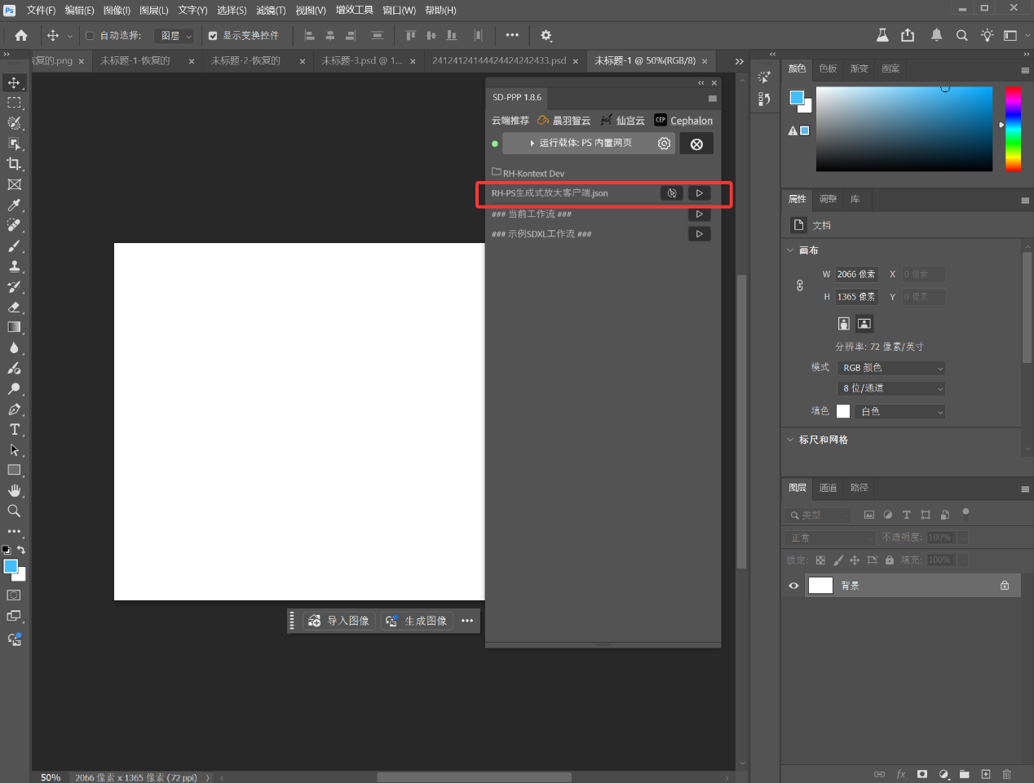Enable the 自动选择 checkbox
This screenshot has height=783, width=1034.
point(91,36)
